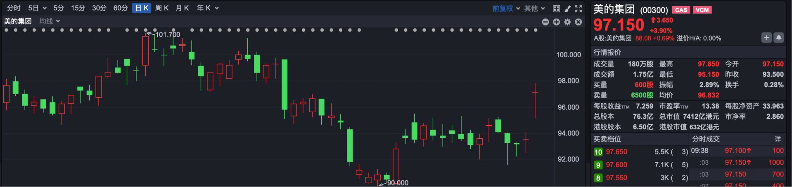Image resolution: width=792 pixels, height=187 pixels.
Task: Switch to 月K monthly chart
Action: [182, 8]
